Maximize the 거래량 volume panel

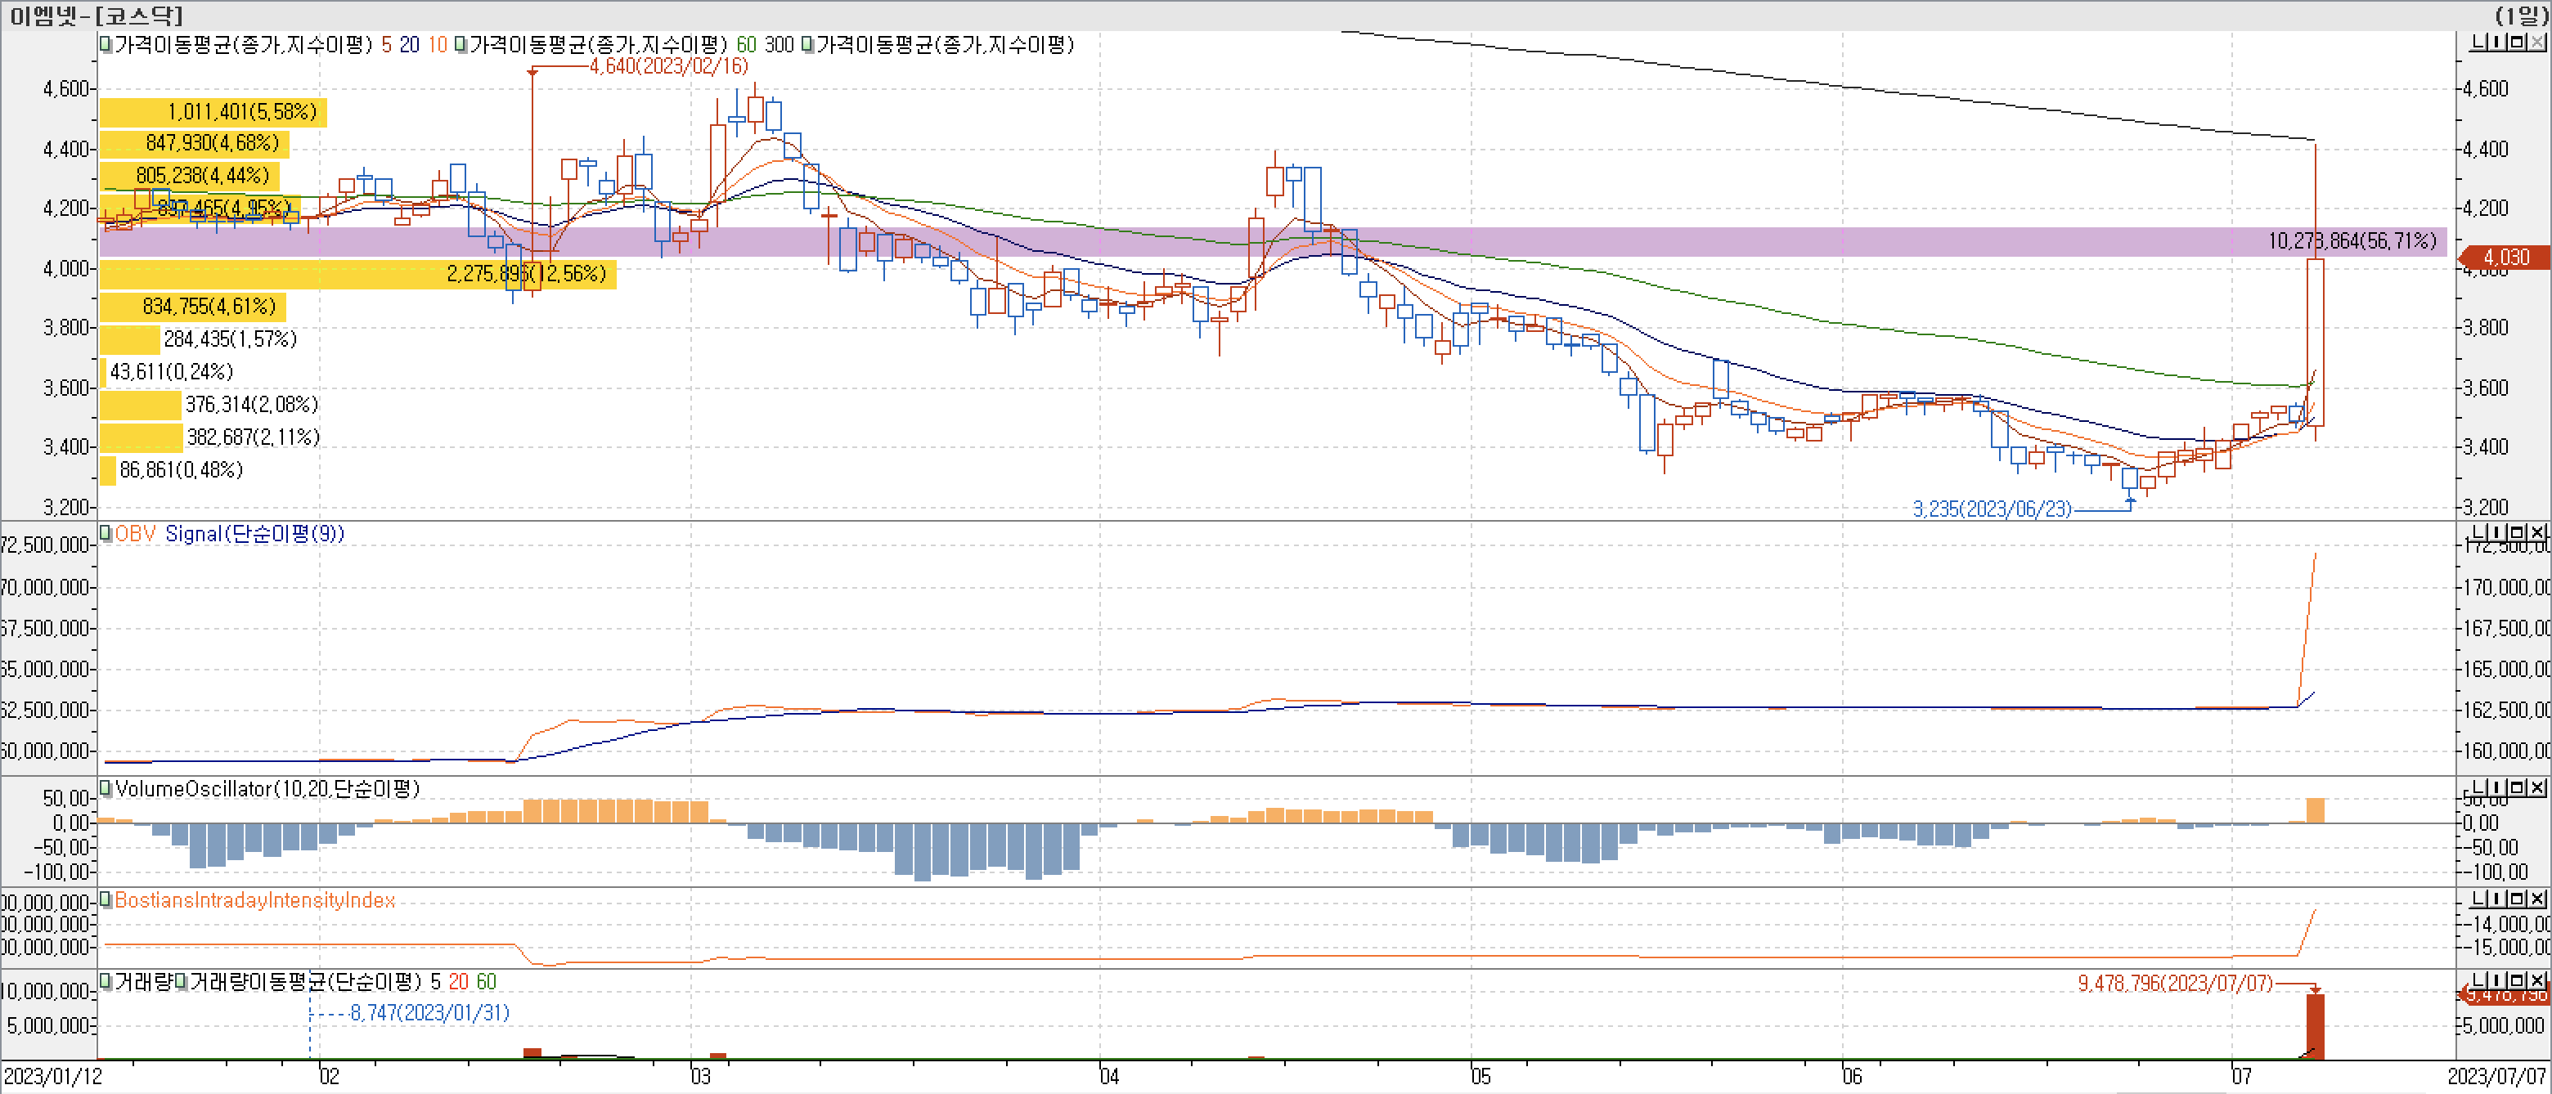click(2518, 980)
